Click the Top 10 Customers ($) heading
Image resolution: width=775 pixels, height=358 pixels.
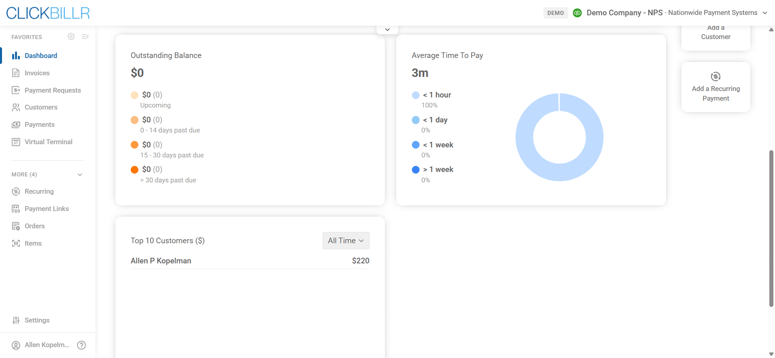pyautogui.click(x=168, y=241)
